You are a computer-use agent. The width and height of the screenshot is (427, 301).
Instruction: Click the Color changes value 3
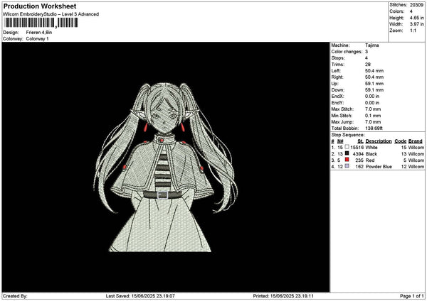[367, 52]
